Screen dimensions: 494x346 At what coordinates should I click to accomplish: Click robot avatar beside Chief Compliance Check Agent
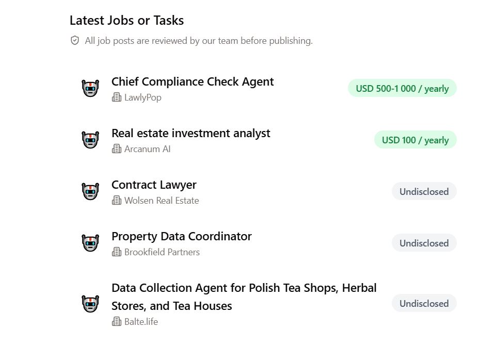coord(90,88)
